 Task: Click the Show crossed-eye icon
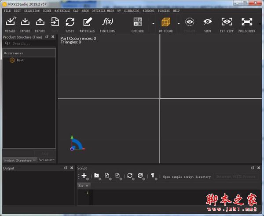tap(207, 22)
